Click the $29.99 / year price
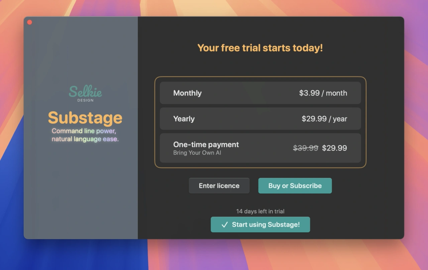The height and width of the screenshot is (270, 428). (324, 119)
